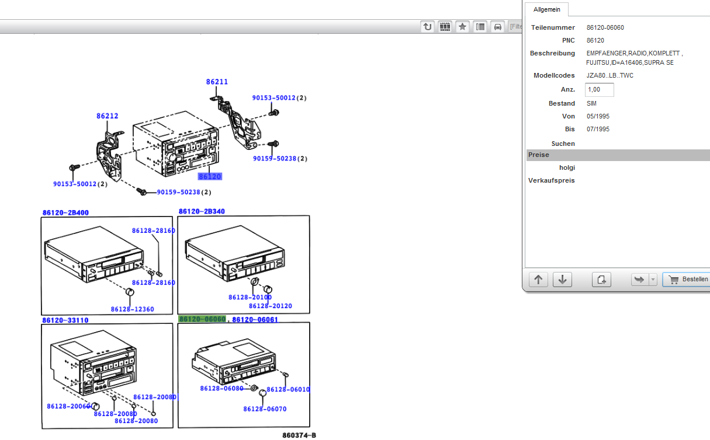Click the highlighted 86120 radio label
The image size is (710, 440).
[210, 176]
